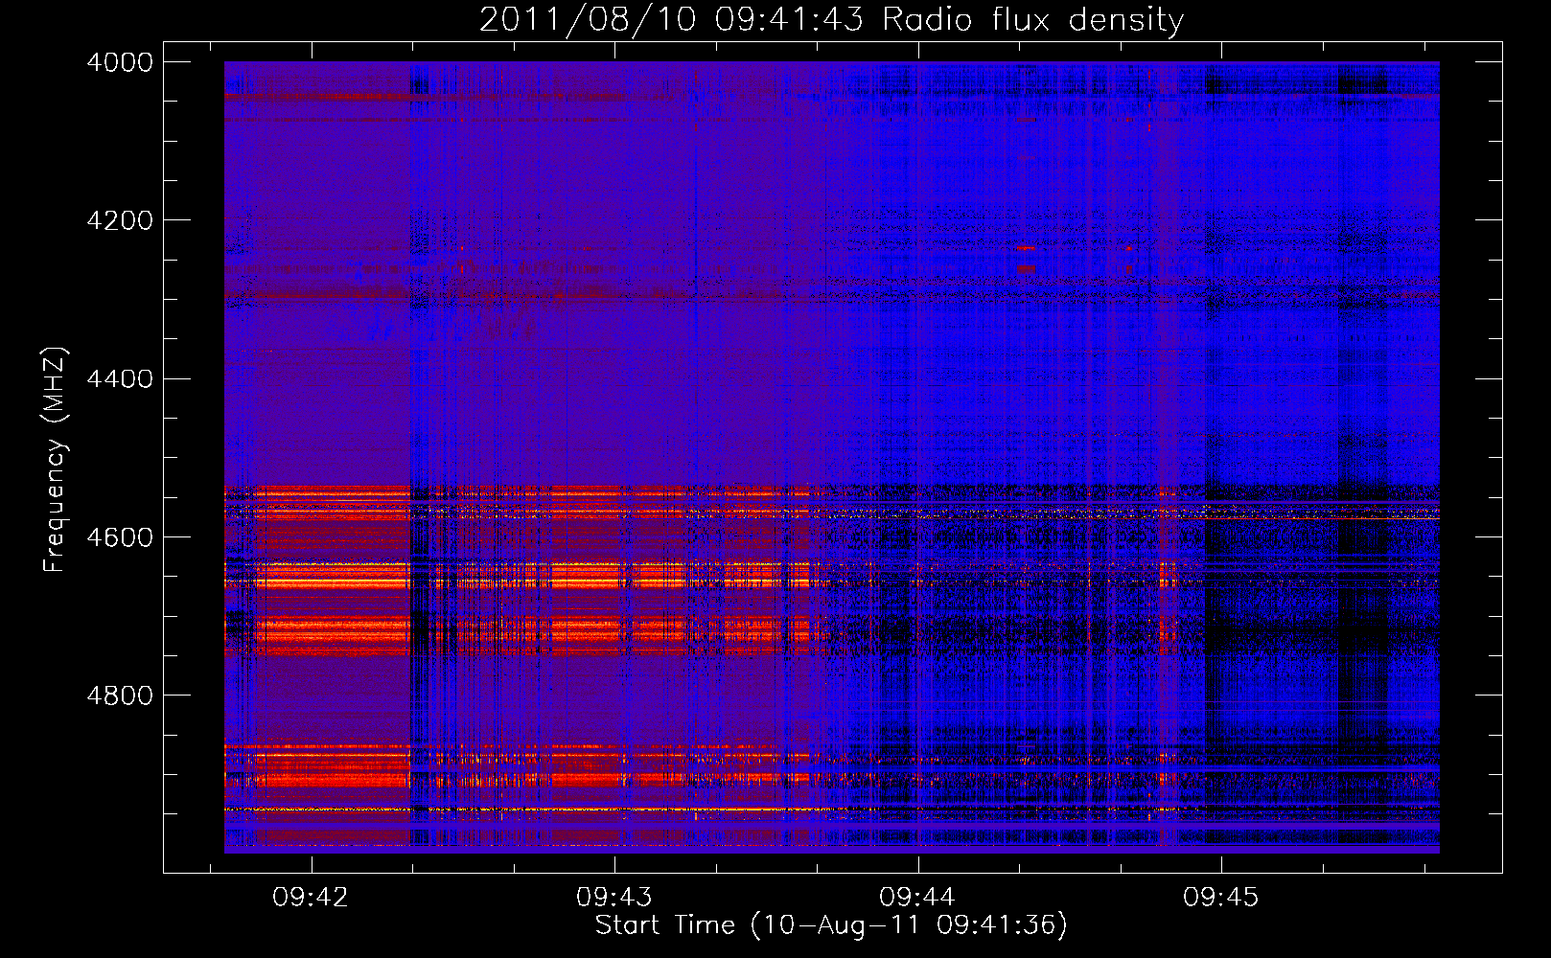Click the plot title '2011/08/10 09:41:43 Radio flux density'
Image resolution: width=1551 pixels, height=958 pixels.
pyautogui.click(x=831, y=19)
